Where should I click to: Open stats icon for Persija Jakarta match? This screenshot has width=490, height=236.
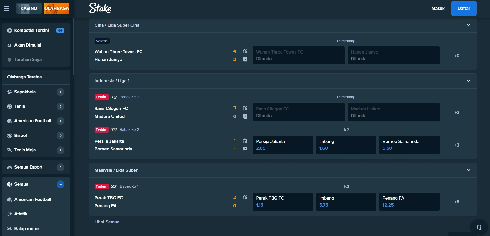[x=245, y=140]
